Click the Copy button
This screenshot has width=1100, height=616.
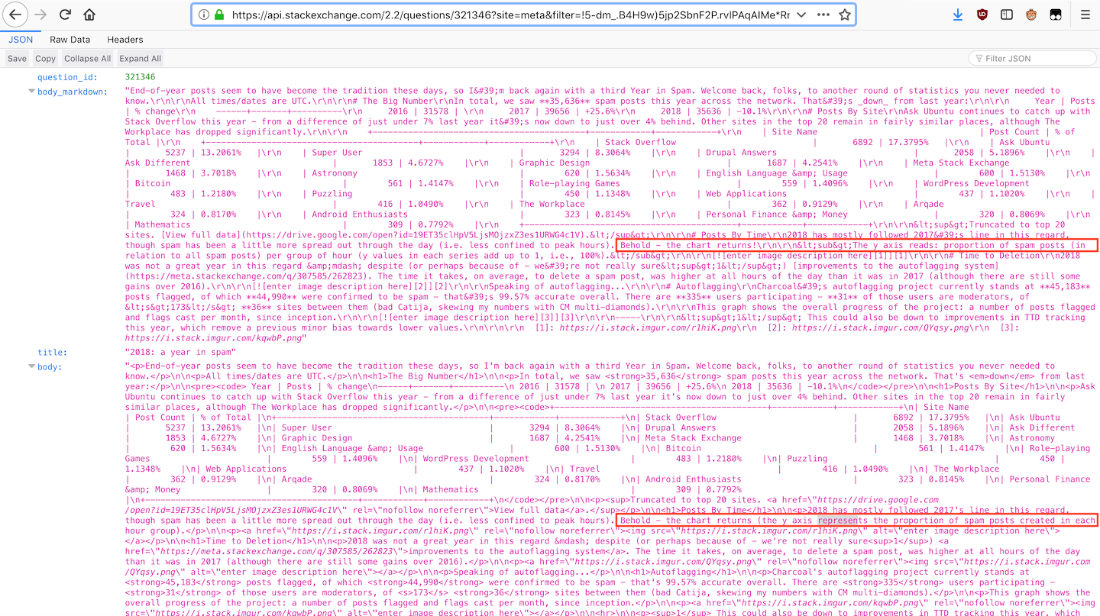click(x=46, y=59)
